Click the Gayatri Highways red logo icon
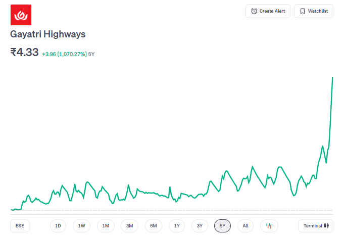The height and width of the screenshot is (238, 345). coord(21,15)
